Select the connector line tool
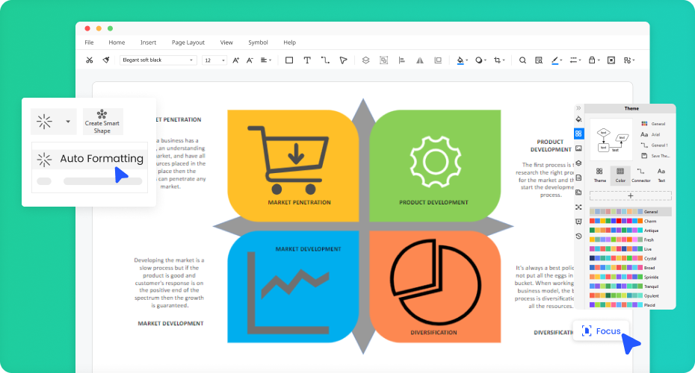695x373 pixels. click(x=325, y=60)
